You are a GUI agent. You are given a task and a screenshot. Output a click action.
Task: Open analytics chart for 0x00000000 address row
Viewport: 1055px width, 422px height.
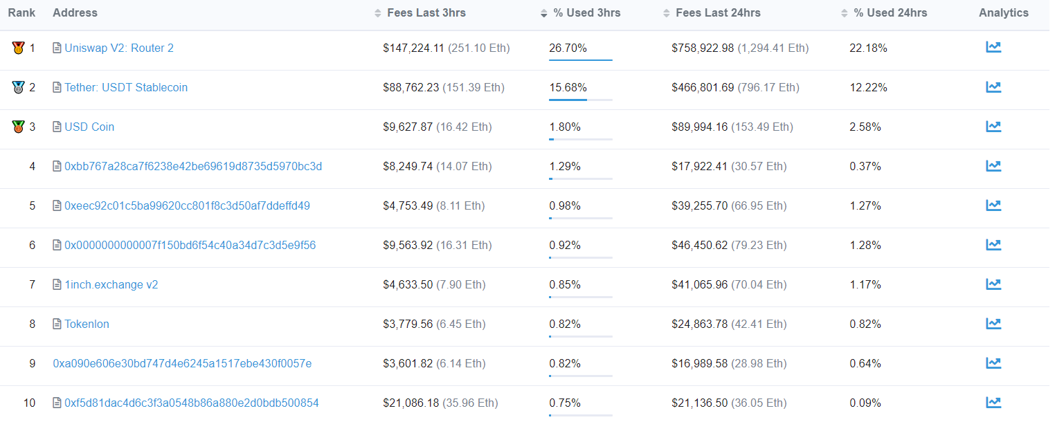coord(993,244)
